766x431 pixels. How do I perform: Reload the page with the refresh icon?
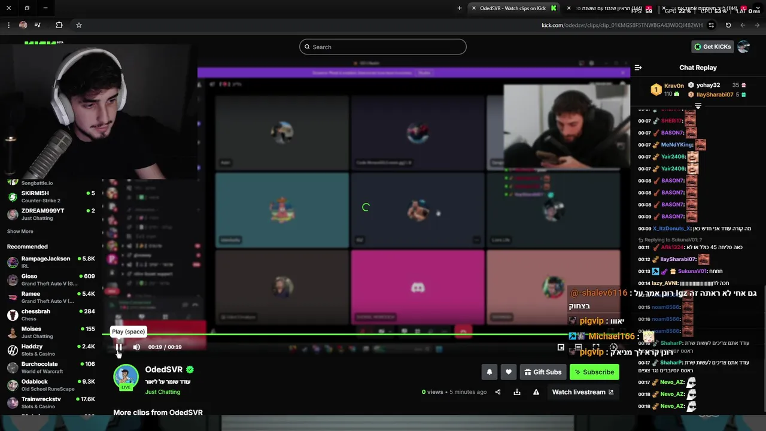pos(728,25)
